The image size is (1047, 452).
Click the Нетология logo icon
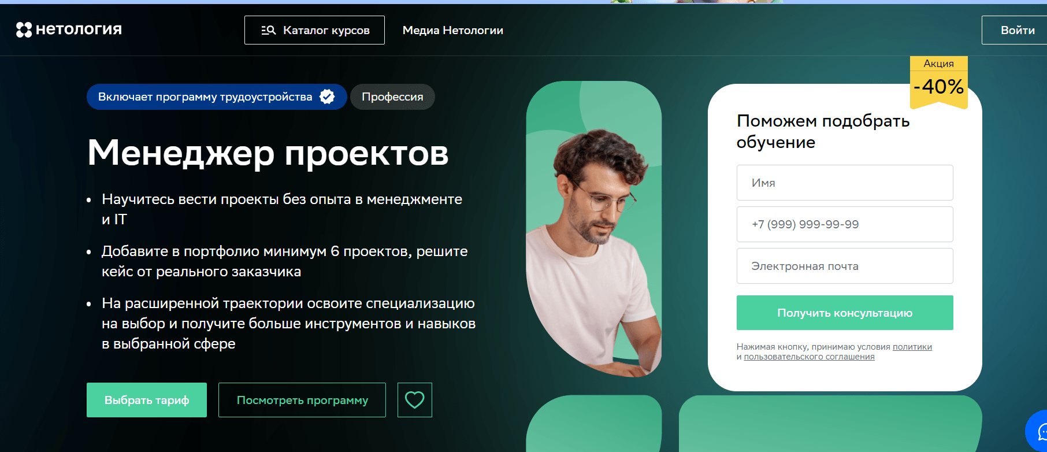point(24,29)
